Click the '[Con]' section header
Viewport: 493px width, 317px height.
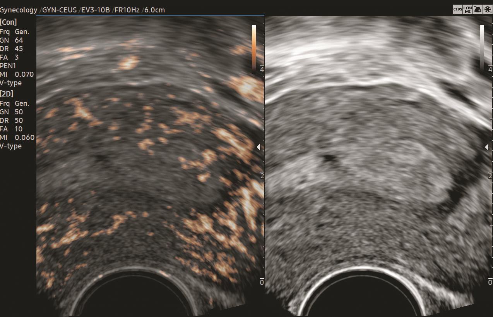[x=9, y=22]
